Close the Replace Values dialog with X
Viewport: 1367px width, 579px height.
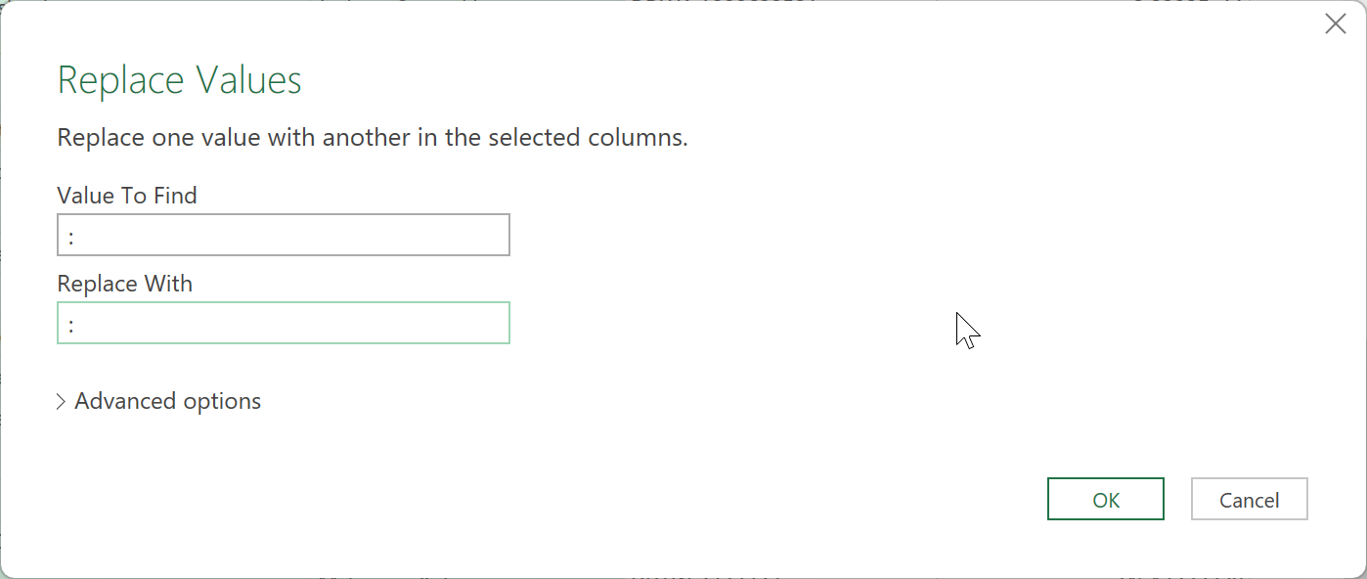1335,24
